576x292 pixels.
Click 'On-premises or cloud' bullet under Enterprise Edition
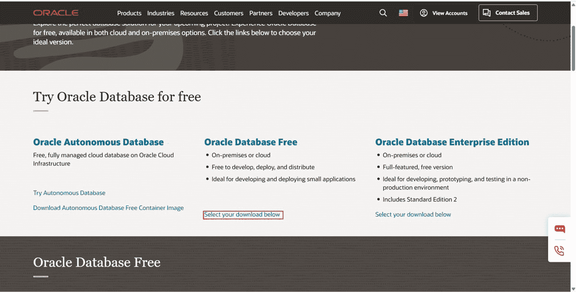[x=412, y=155]
